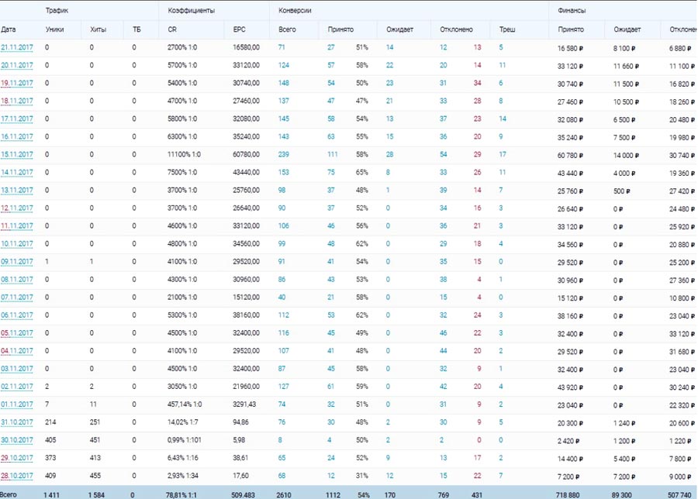This screenshot has height=499, width=698.
Task: Click total uniques 1 411 in footer
Action: point(51,494)
